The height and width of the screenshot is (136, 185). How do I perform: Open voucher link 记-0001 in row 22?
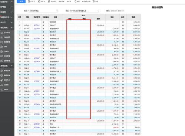tap(37, 91)
